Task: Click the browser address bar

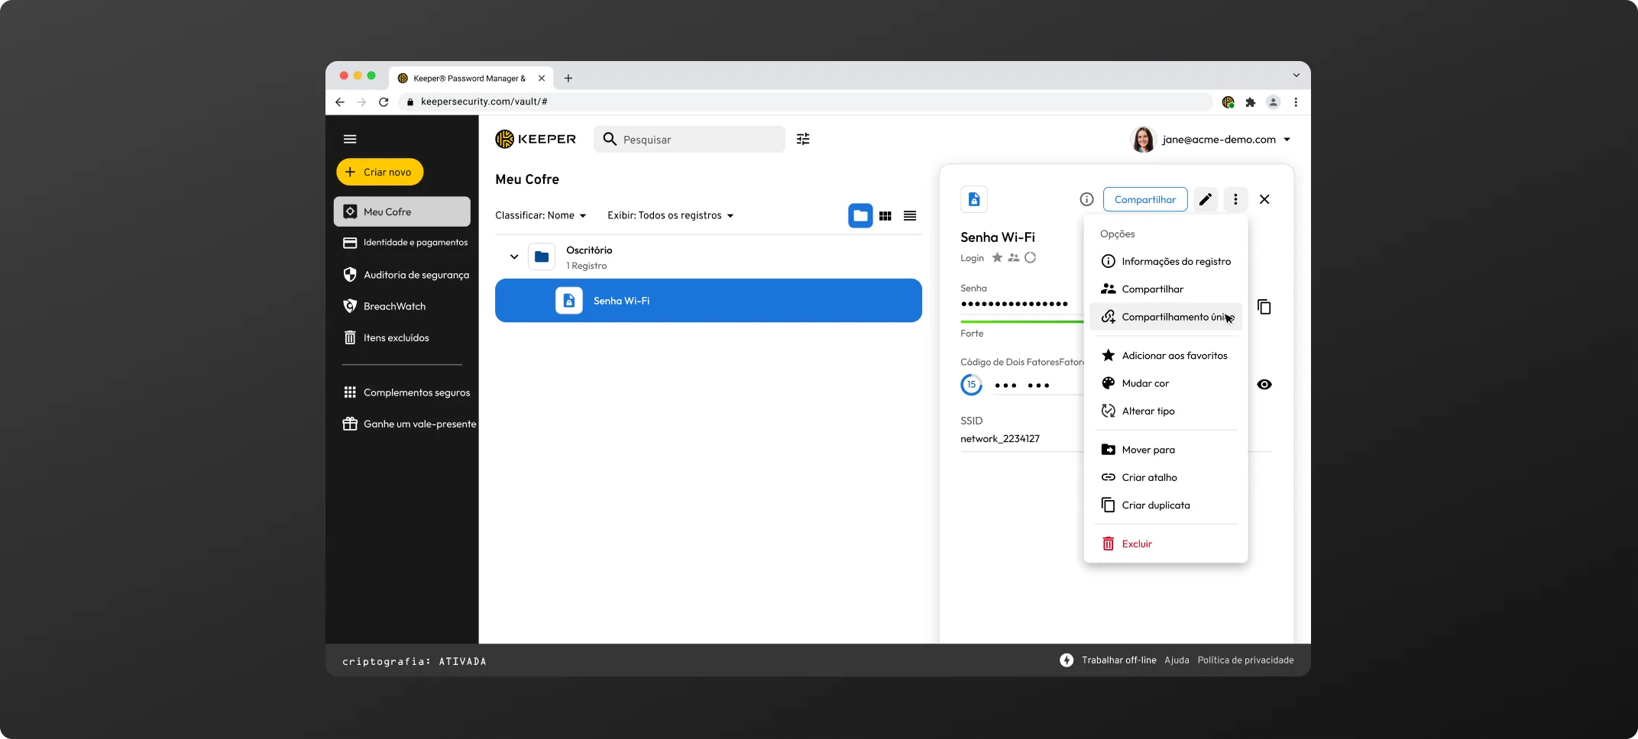Action: 806,102
